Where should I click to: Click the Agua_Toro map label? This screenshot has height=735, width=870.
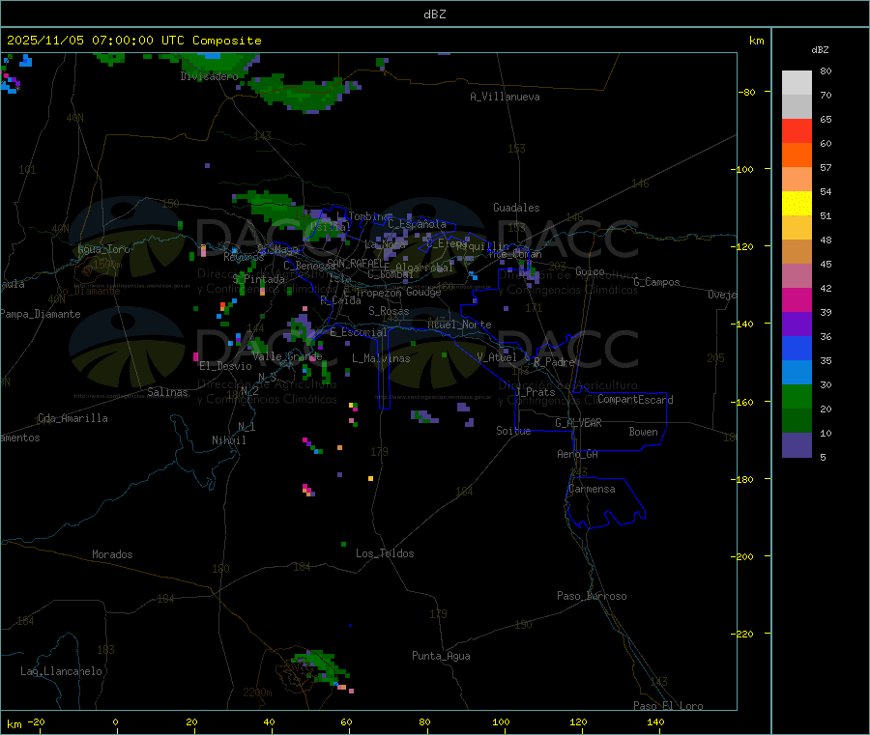click(x=103, y=249)
